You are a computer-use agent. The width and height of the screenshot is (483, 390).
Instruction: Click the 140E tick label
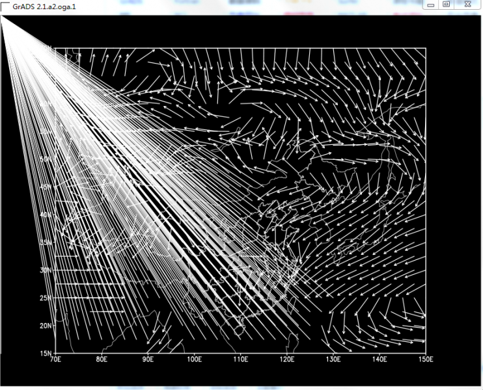(x=379, y=359)
